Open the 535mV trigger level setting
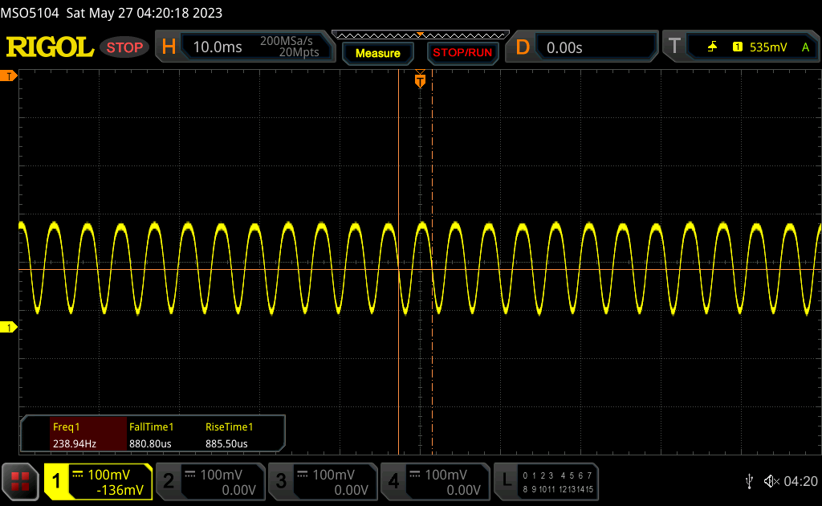Image resolution: width=822 pixels, height=506 pixels. pyautogui.click(x=768, y=47)
